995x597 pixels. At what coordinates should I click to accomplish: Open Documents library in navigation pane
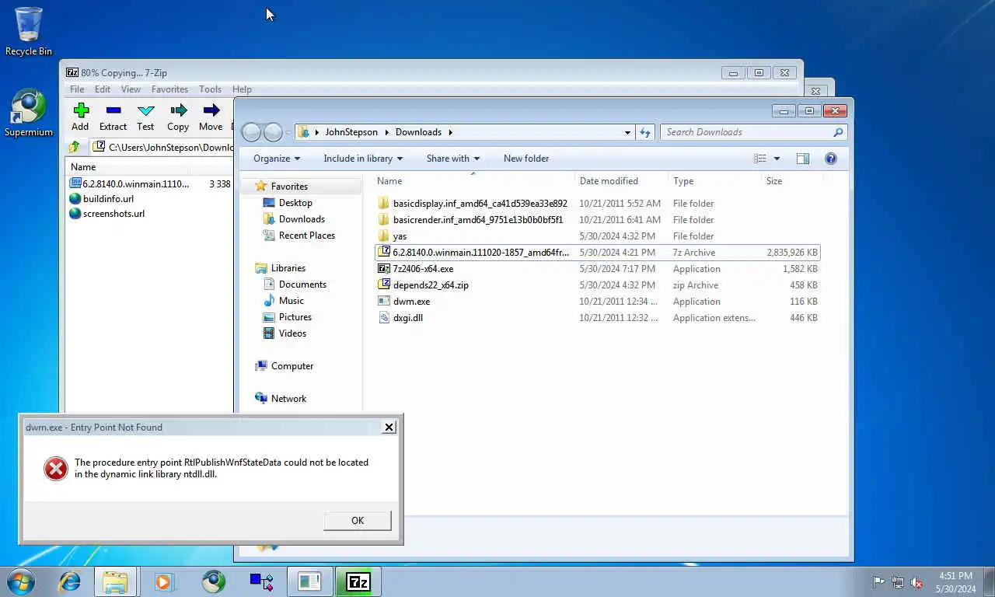[302, 285]
